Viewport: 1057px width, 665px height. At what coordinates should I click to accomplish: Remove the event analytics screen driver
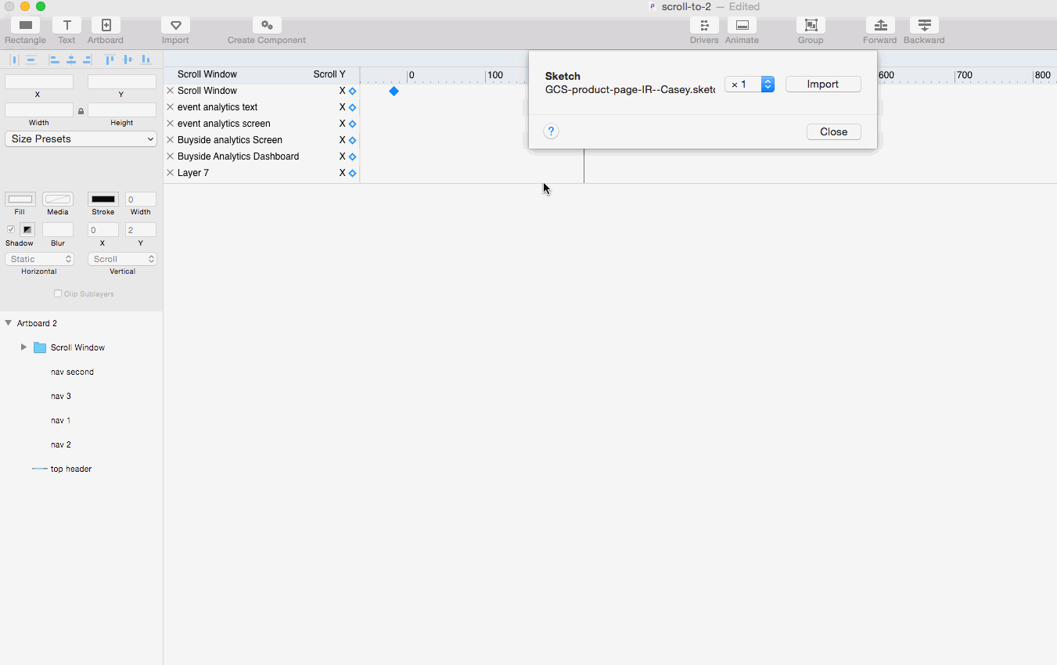pyautogui.click(x=170, y=124)
